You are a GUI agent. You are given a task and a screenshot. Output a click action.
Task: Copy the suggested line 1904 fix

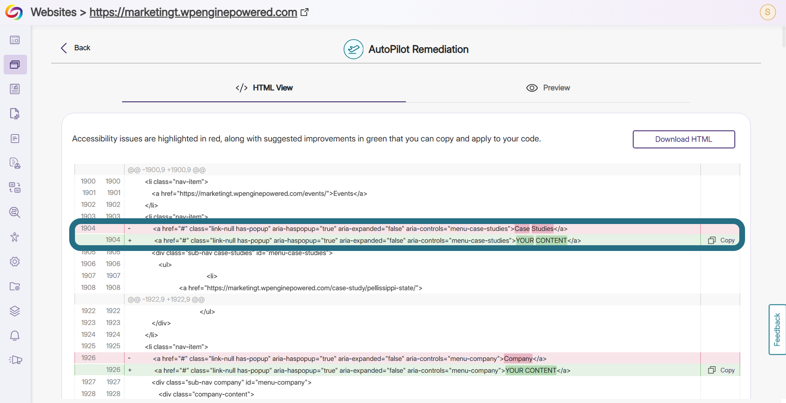point(722,240)
